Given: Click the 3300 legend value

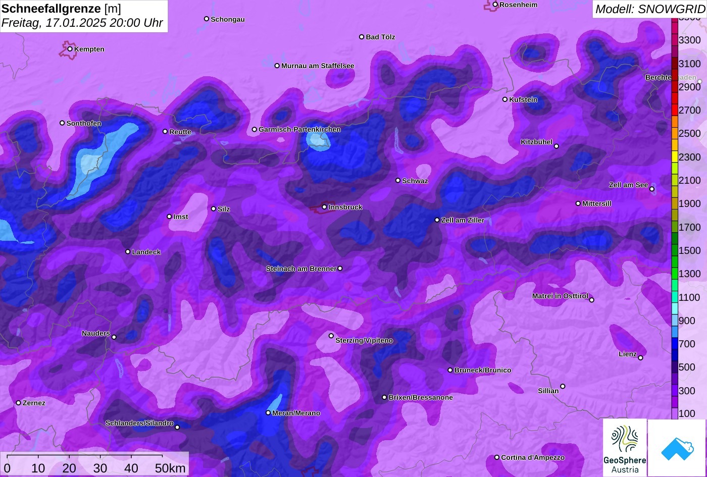Looking at the screenshot, I should pyautogui.click(x=690, y=40).
